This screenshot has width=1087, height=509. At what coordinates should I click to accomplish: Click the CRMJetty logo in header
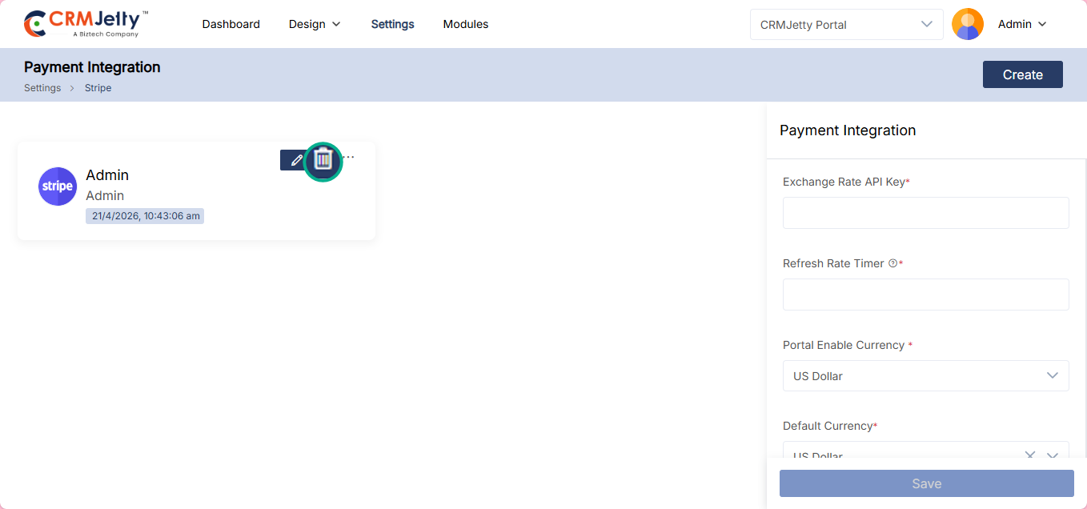86,24
